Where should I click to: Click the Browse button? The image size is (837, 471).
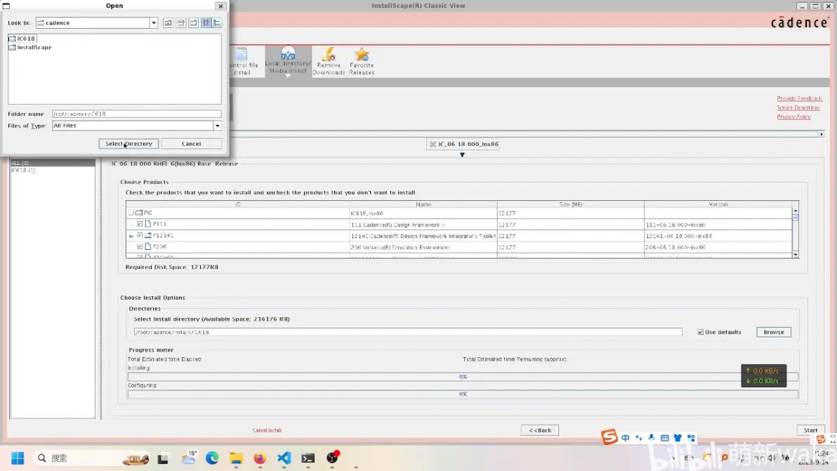tap(774, 332)
